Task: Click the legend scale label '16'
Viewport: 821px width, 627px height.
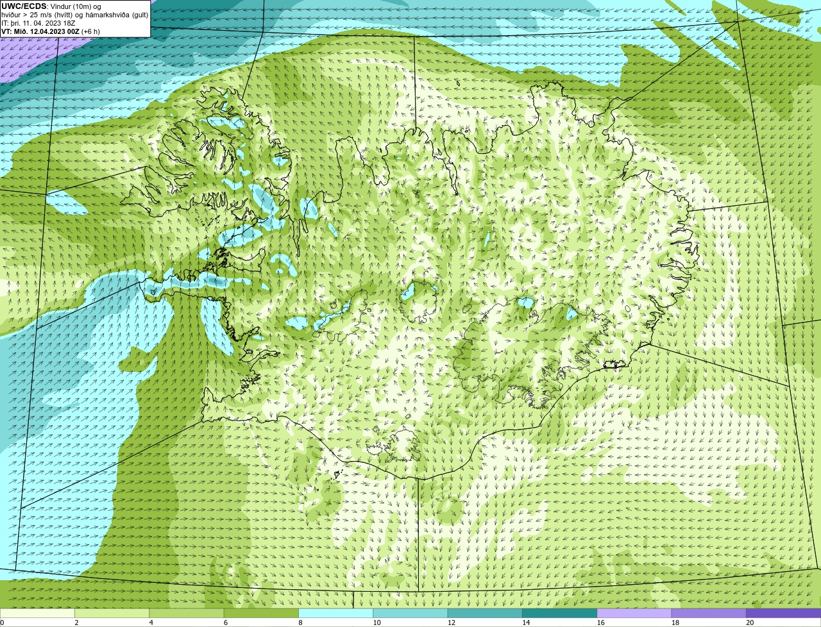Action: [x=600, y=623]
